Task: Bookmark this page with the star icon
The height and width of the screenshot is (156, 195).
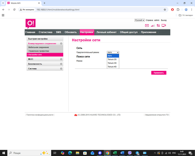Action: click(x=165, y=10)
